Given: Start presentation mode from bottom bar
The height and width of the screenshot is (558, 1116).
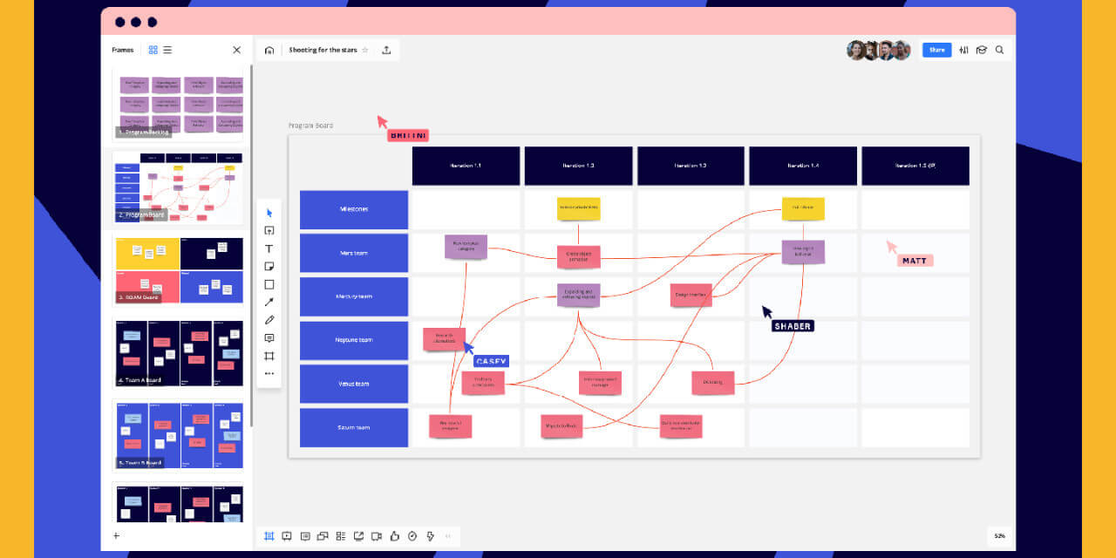Looking at the screenshot, I should [x=287, y=536].
